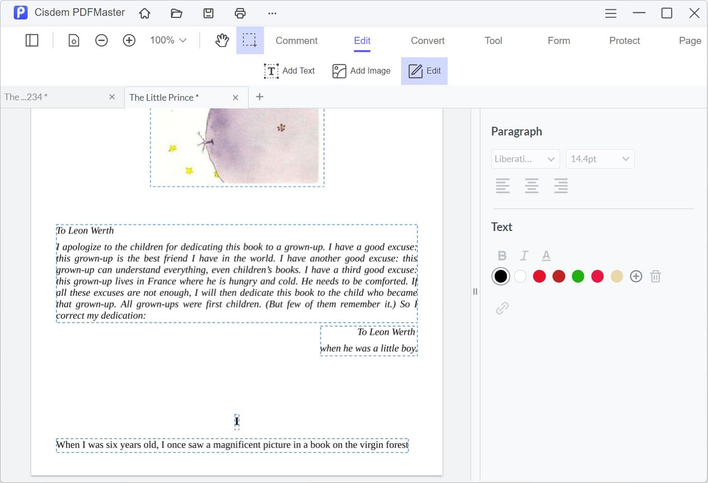This screenshot has width=708, height=483.
Task: Click the Add Text button
Action: (290, 71)
